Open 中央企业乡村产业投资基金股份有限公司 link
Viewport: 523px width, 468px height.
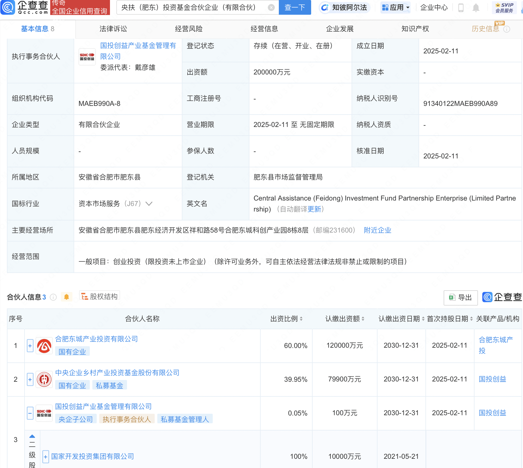coord(117,373)
